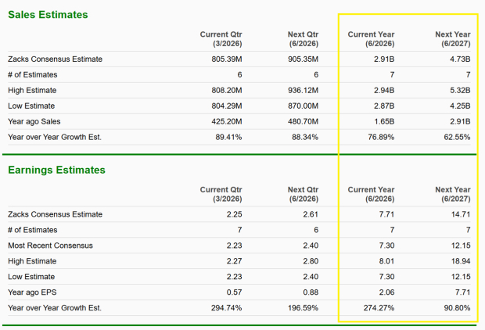This screenshot has width=485, height=330.
Task: Click the High Estimate value 936.12M
Action: 301,90
